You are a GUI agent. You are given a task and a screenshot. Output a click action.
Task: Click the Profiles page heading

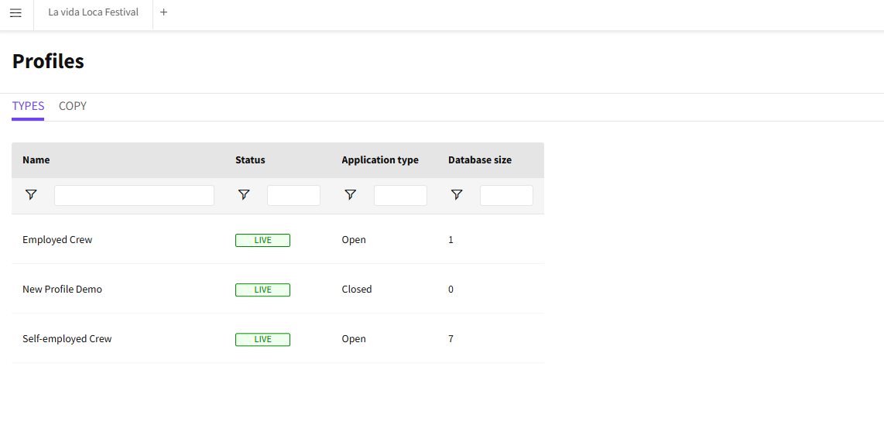(49, 61)
